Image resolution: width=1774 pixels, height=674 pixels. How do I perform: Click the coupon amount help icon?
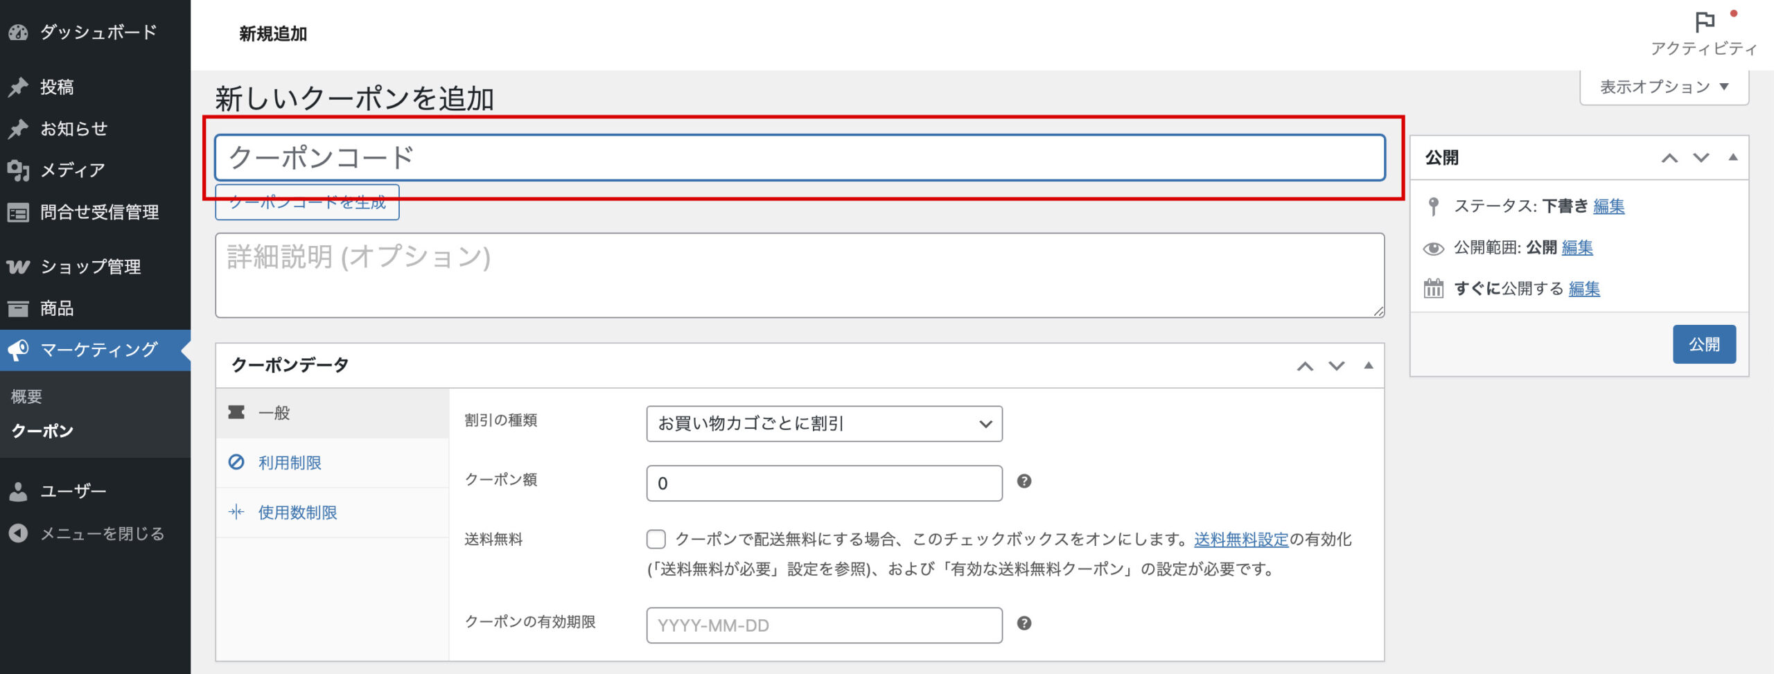[1024, 481]
